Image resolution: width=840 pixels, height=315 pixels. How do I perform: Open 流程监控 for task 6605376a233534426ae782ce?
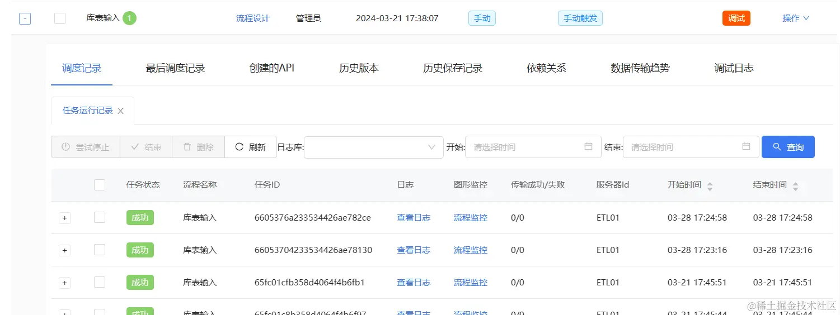pos(471,218)
